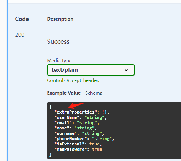Select the Example Value tab

click(x=64, y=93)
